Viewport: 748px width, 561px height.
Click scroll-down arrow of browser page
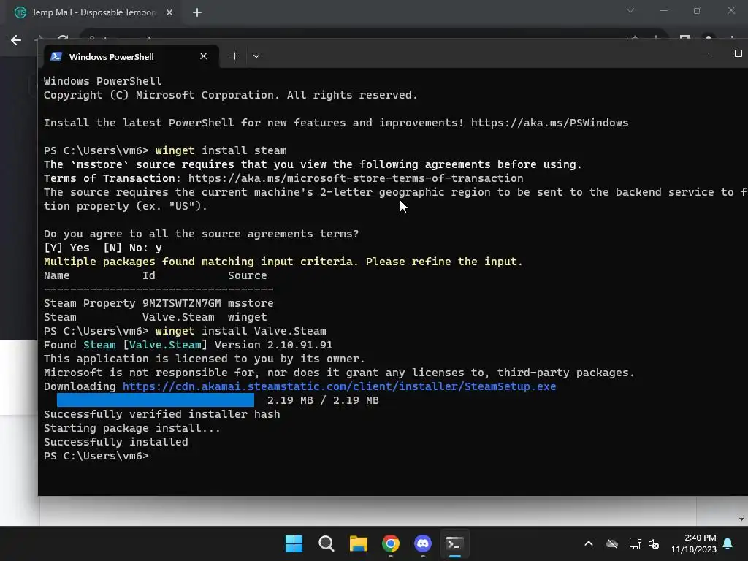(x=741, y=519)
